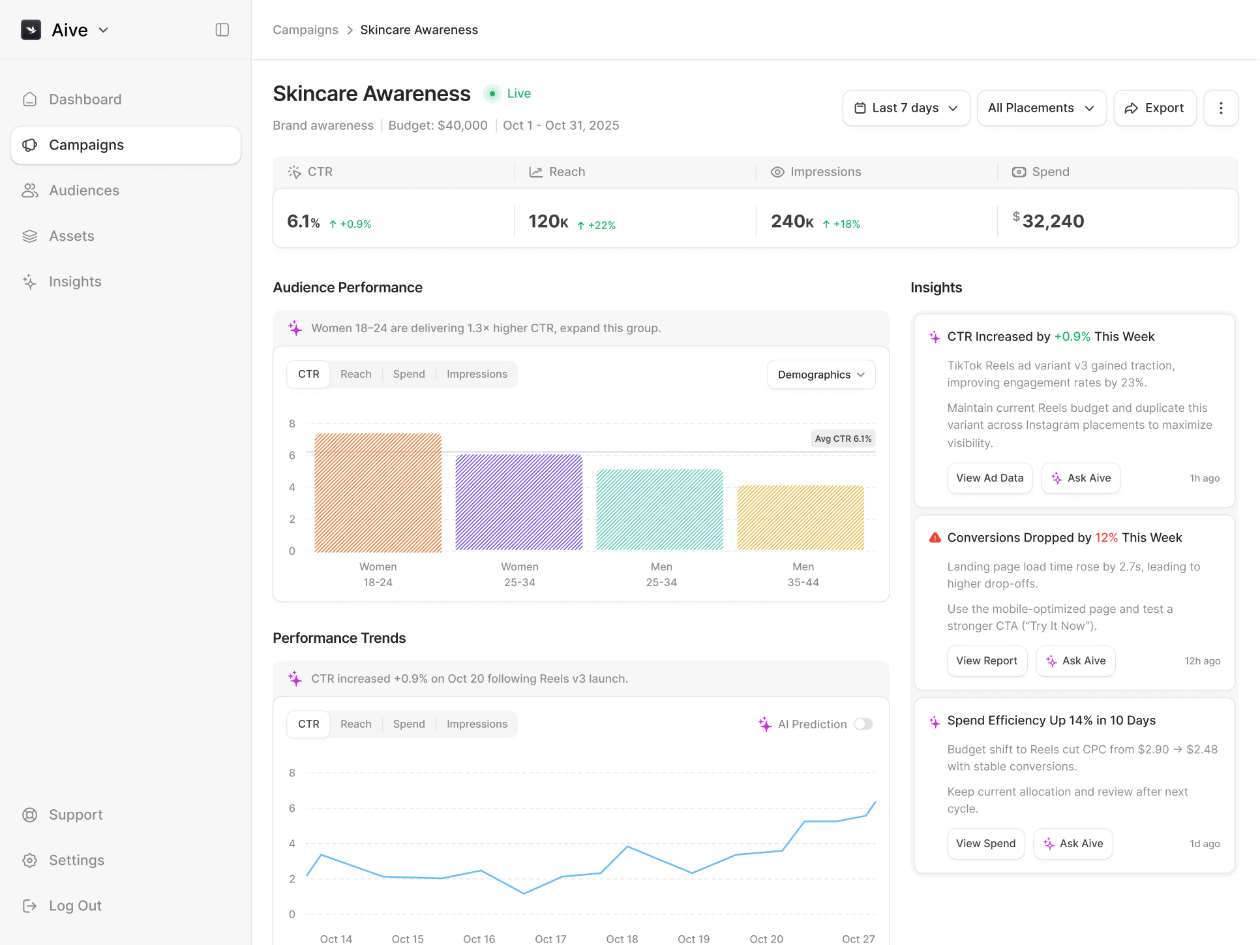Viewport: 1260px width, 945px height.
Task: Open Campaigns in the sidebar
Action: coord(126,145)
